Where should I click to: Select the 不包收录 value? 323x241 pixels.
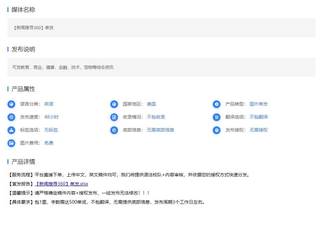156,117
